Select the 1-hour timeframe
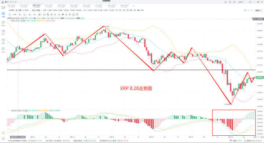264x143 pixels. [x=84, y=10]
